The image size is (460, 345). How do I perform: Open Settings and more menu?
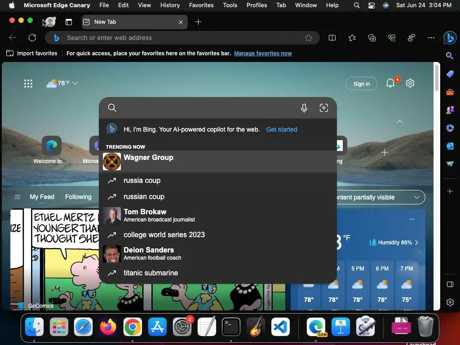(x=431, y=38)
